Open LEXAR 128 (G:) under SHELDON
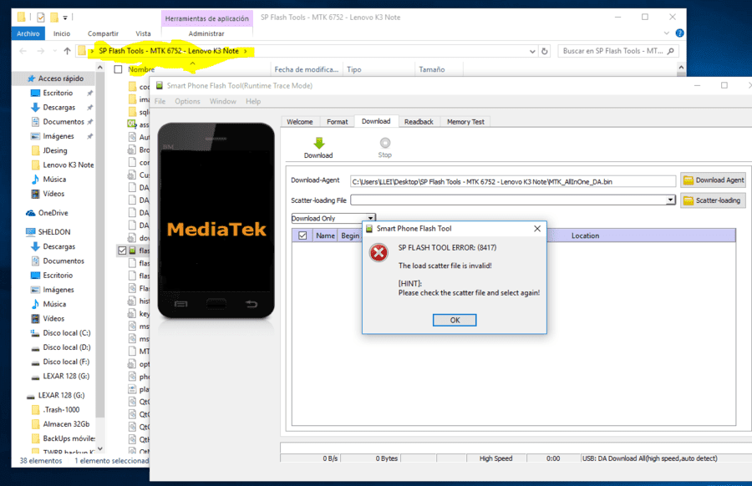The width and height of the screenshot is (752, 486). point(66,376)
